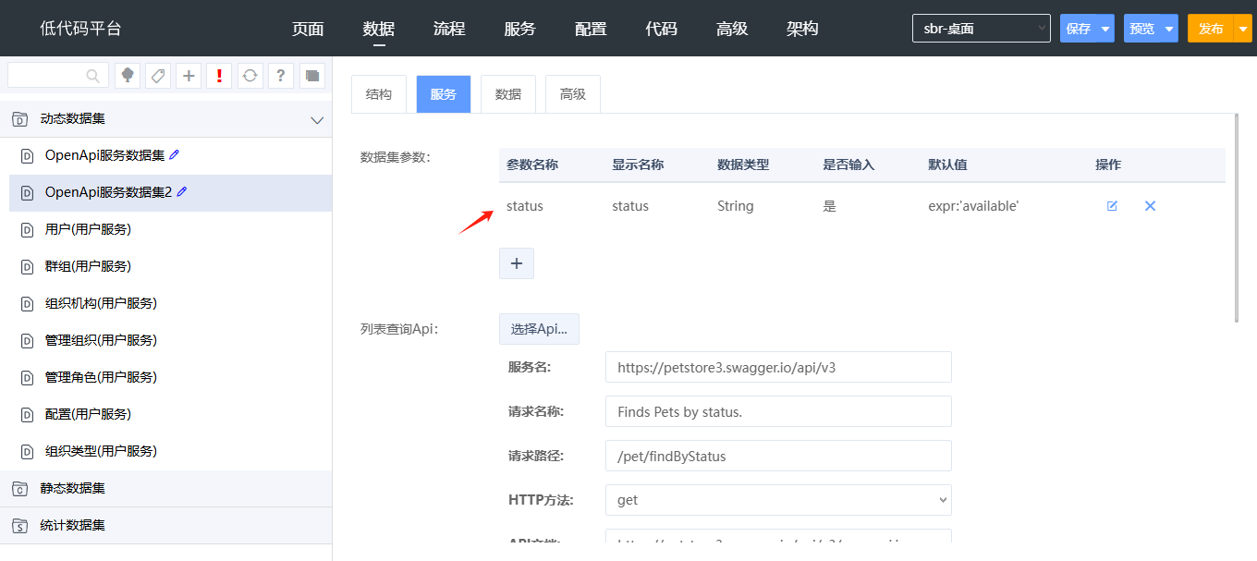Click the tag icon in sidebar toolbar
The height and width of the screenshot is (561, 1257).
point(158,76)
